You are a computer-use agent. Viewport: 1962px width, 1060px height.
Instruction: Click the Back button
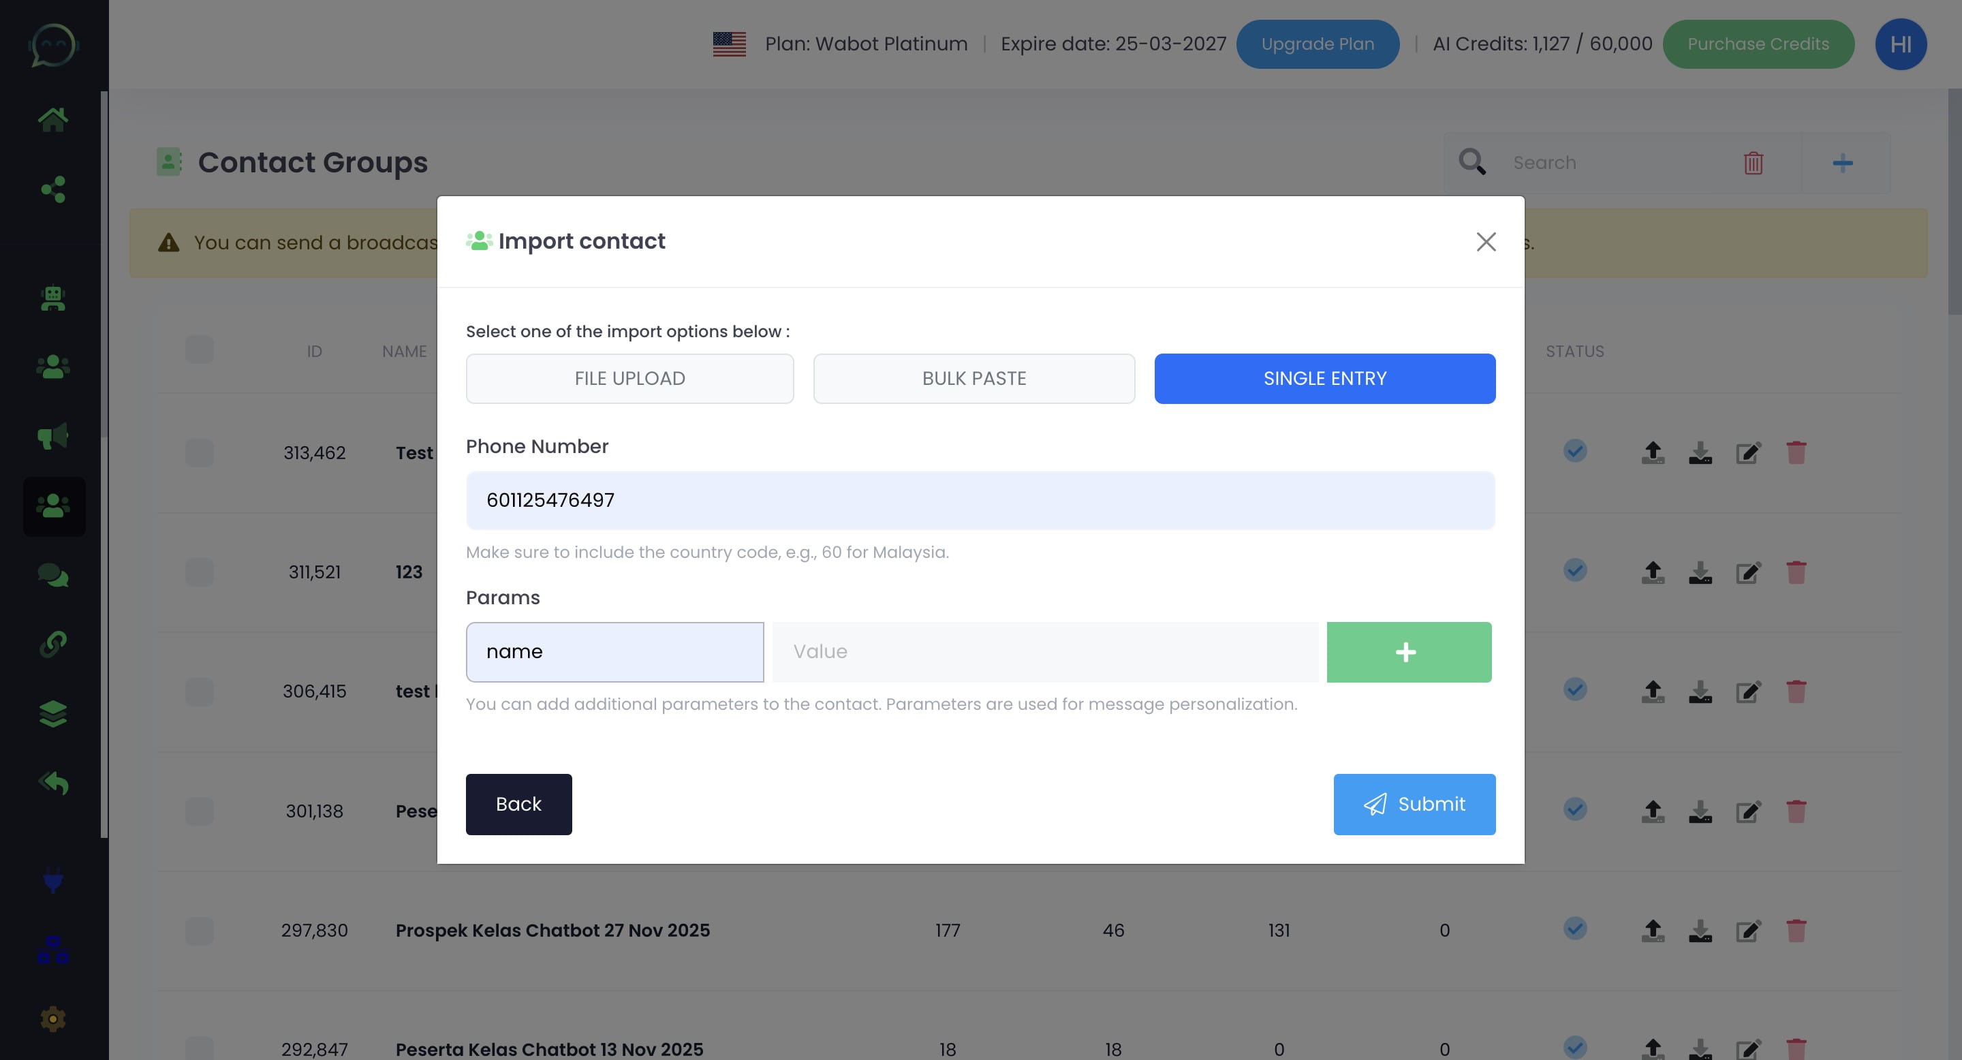point(518,804)
